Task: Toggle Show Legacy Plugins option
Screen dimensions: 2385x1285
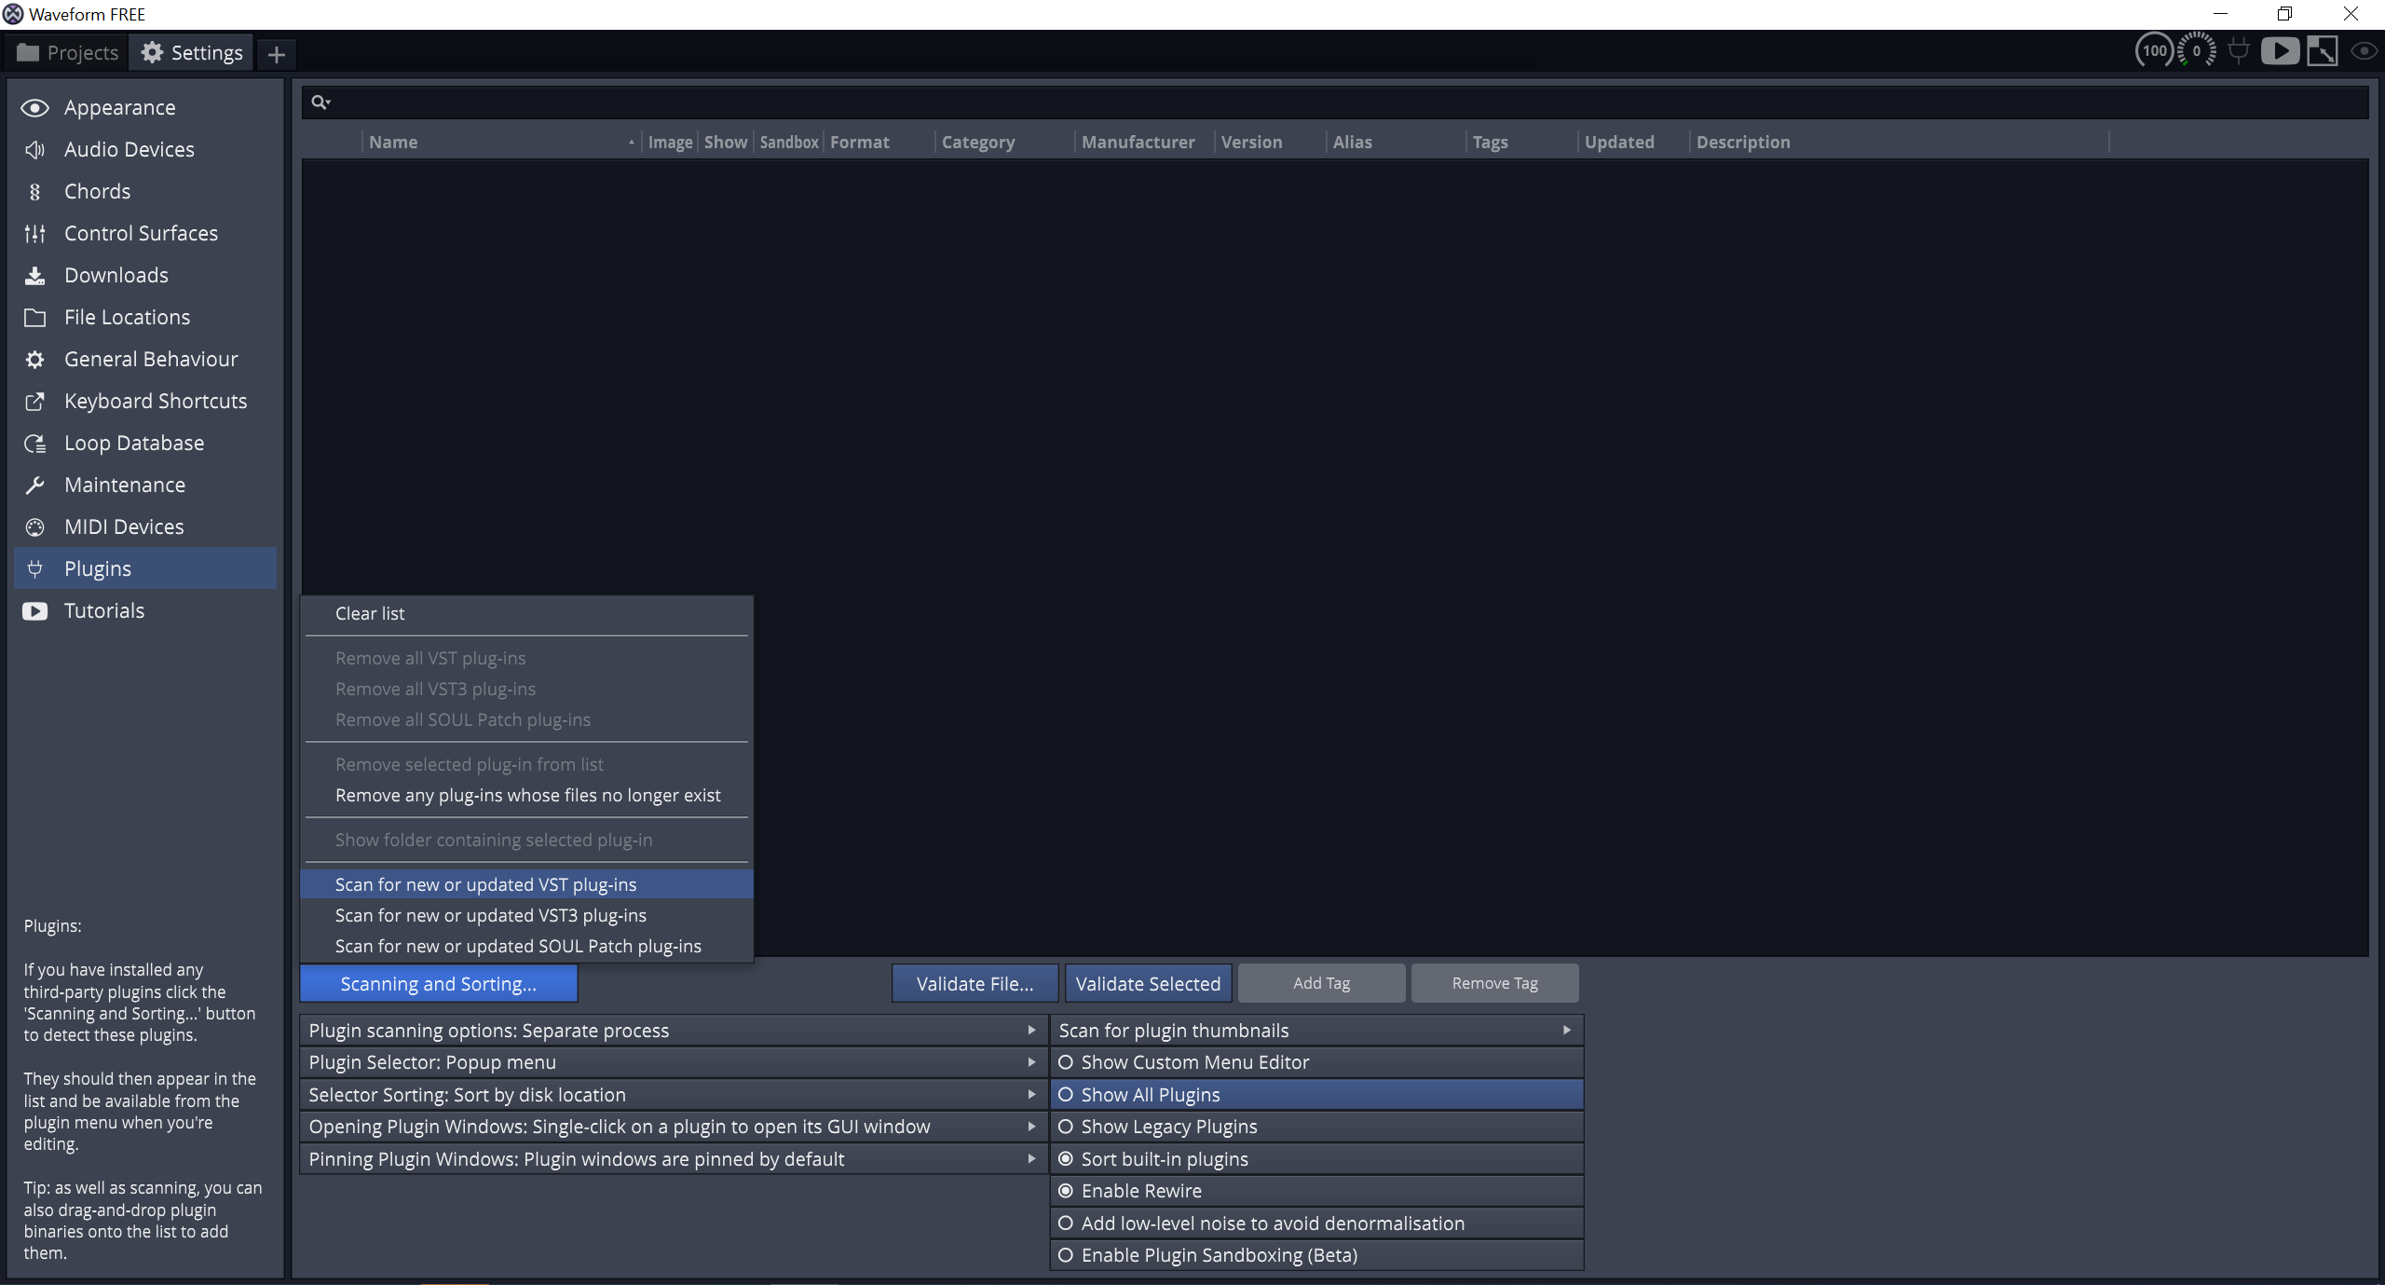Action: pyautogui.click(x=1316, y=1127)
